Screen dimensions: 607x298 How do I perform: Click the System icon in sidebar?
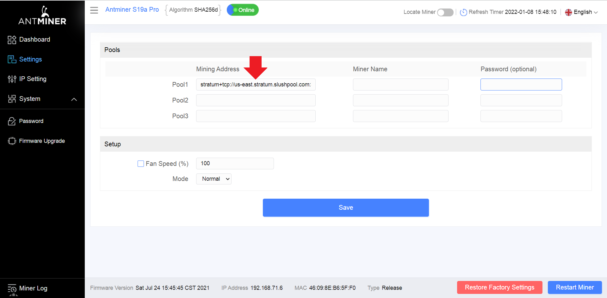[x=12, y=99]
